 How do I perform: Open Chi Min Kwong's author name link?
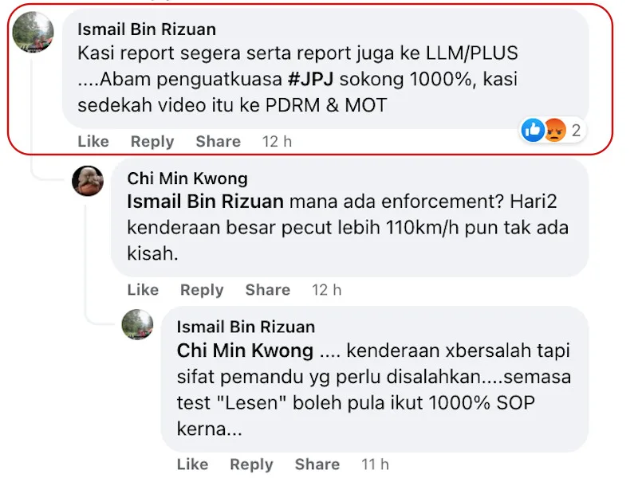[187, 178]
